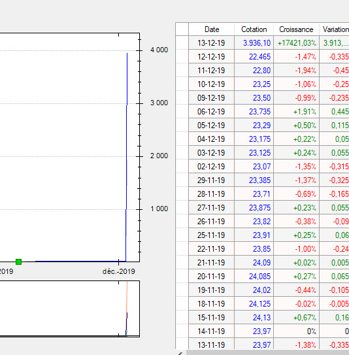Select date cell 06-12-19

[211, 111]
